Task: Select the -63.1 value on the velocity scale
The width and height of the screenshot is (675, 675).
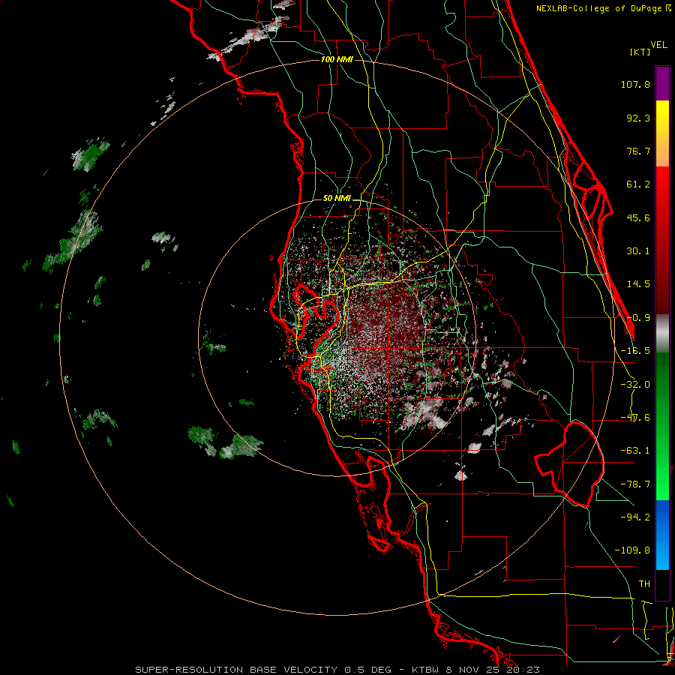Action: tap(635, 451)
